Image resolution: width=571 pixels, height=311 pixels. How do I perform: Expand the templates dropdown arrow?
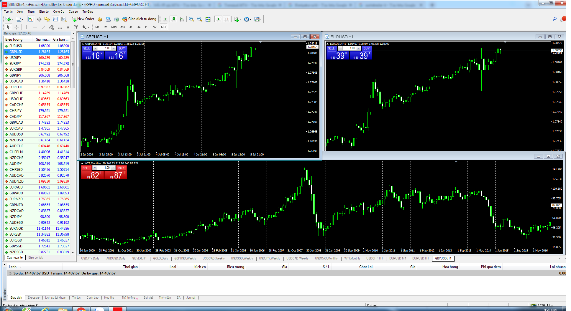click(x=261, y=19)
